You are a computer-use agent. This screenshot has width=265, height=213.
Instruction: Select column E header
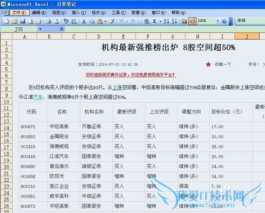click(123, 37)
